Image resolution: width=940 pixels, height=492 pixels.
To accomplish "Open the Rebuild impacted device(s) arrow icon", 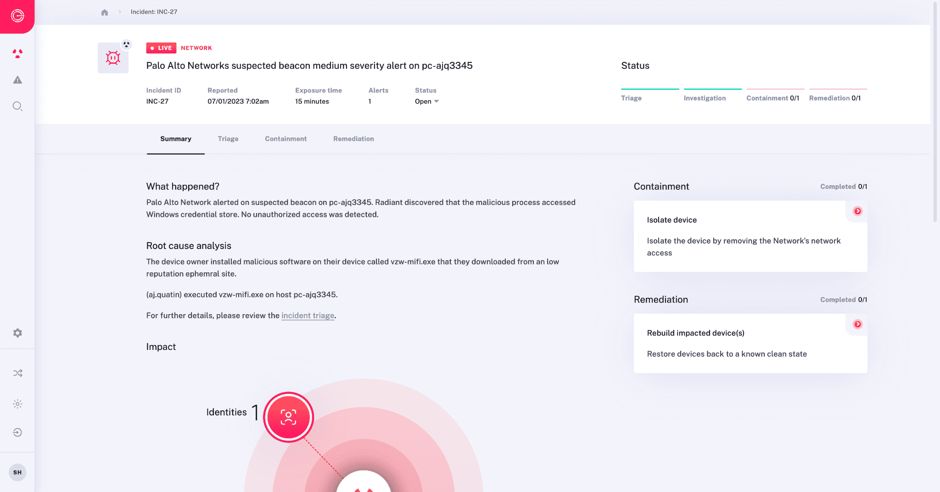I will tap(857, 324).
